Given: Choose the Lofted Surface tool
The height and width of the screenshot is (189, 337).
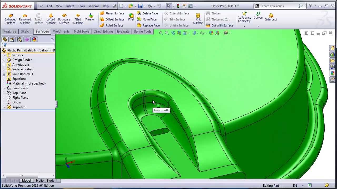Looking at the screenshot, I should pos(51,19).
